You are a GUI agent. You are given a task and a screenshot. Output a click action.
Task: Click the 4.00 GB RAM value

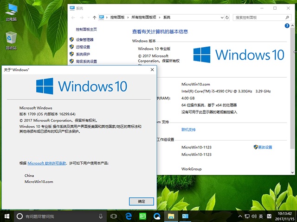(x=188, y=98)
